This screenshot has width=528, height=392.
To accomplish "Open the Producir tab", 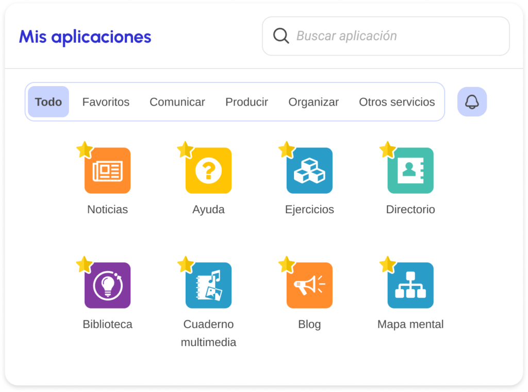I will click(246, 101).
